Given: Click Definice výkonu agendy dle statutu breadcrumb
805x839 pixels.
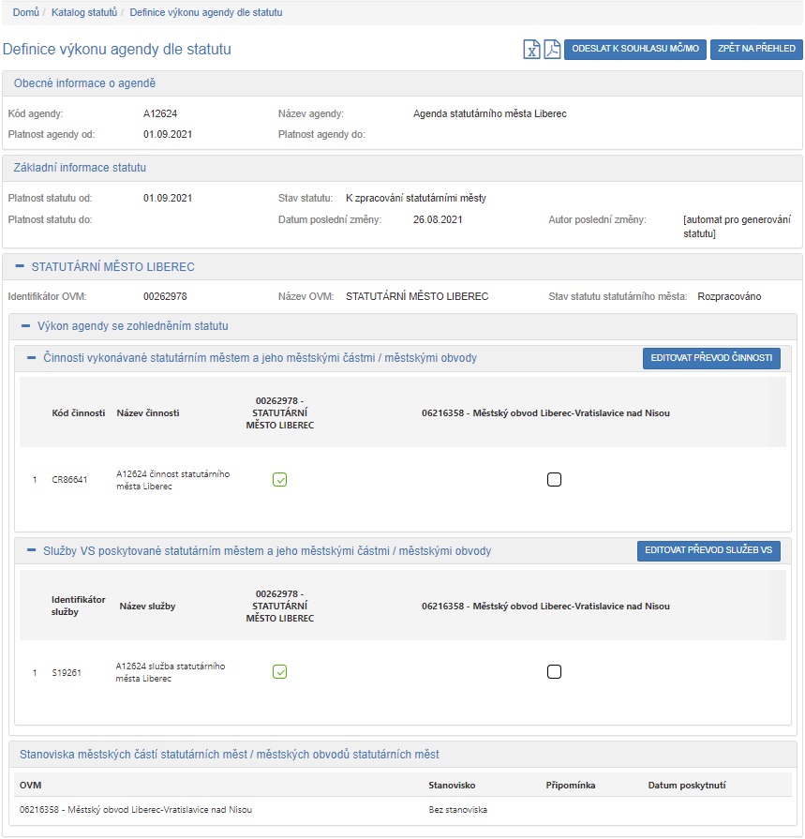Looking at the screenshot, I should (x=205, y=13).
